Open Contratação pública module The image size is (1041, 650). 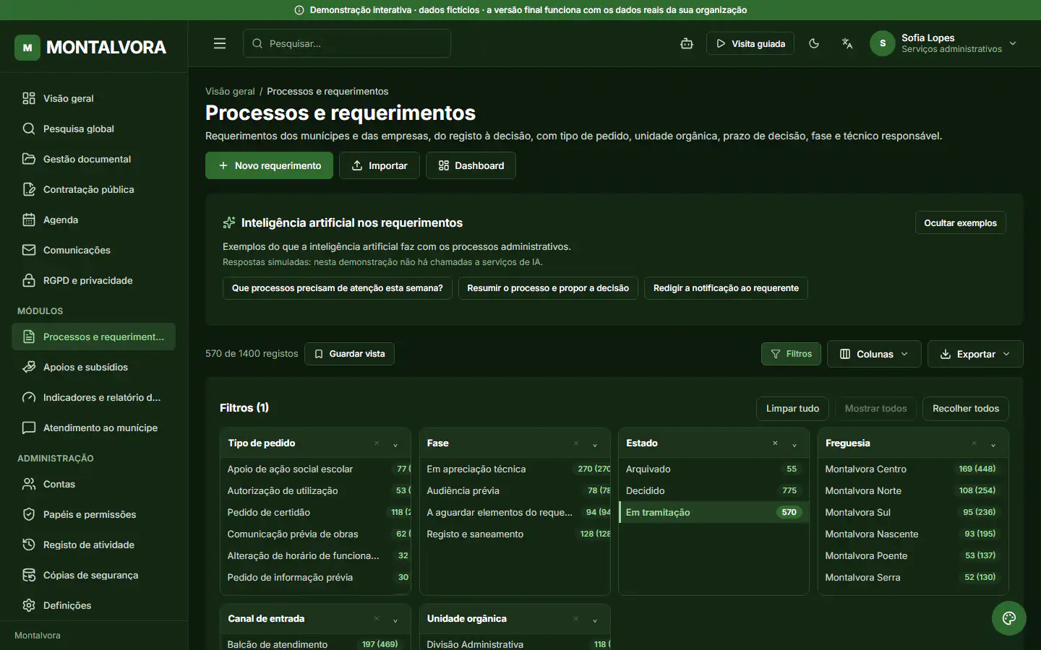tap(94, 189)
